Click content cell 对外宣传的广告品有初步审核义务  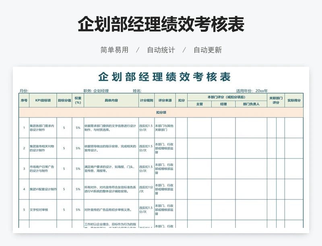pyautogui.click(x=111, y=210)
